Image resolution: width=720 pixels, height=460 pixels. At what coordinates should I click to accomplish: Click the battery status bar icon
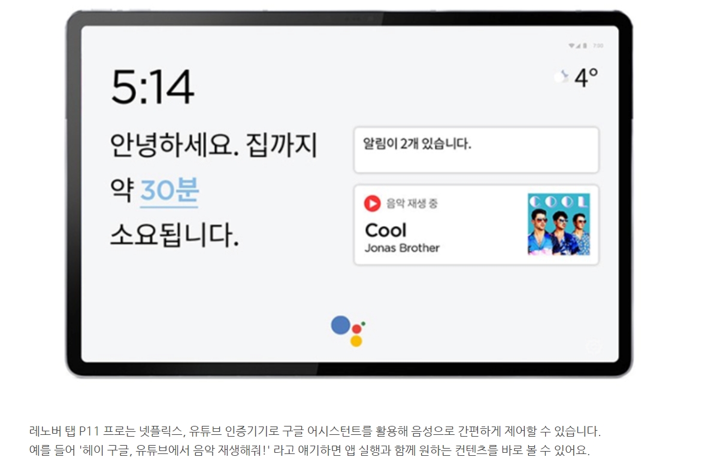coord(585,45)
